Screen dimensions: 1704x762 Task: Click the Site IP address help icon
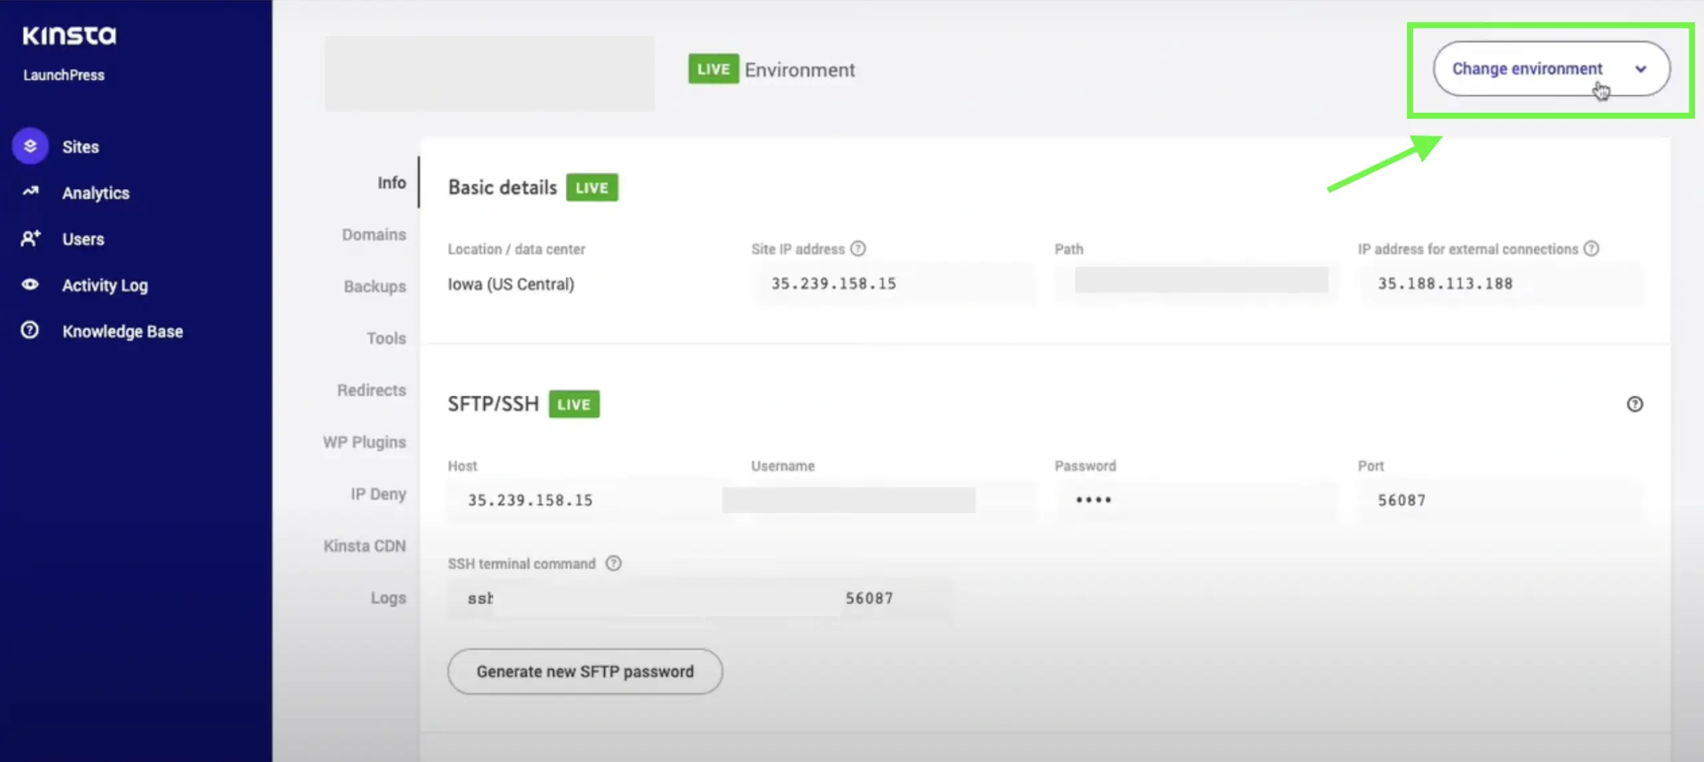[x=858, y=248]
